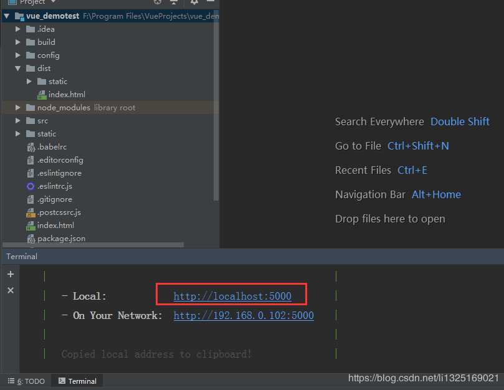Open the http://192.168.0.102:5000 network link
The height and width of the screenshot is (390, 504).
tap(244, 315)
